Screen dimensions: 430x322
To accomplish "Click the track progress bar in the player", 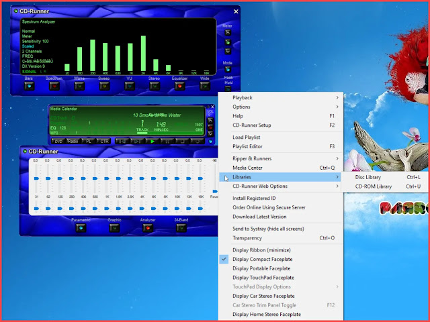I will pos(169,133).
